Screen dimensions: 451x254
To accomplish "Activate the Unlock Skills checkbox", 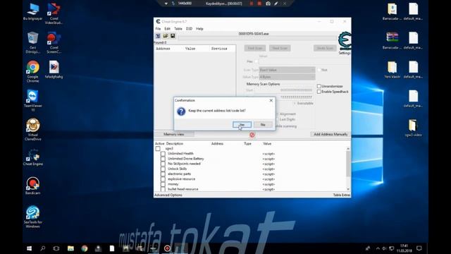I will pyautogui.click(x=163, y=169).
